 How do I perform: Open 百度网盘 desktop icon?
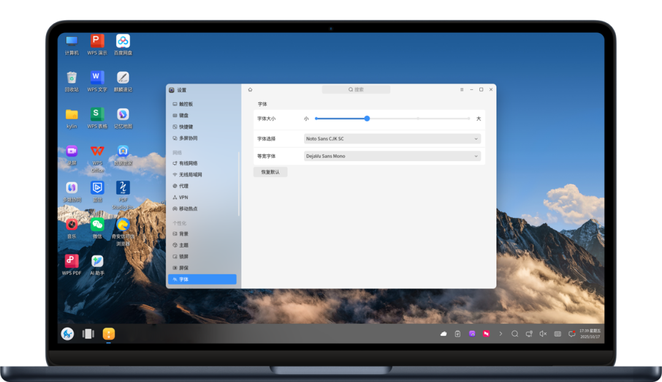click(x=123, y=41)
